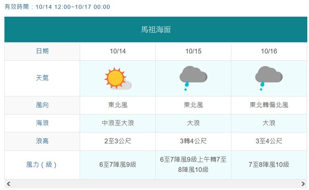Click the 3轉4公尺 wave height cell
The image size is (309, 190).
193,142
